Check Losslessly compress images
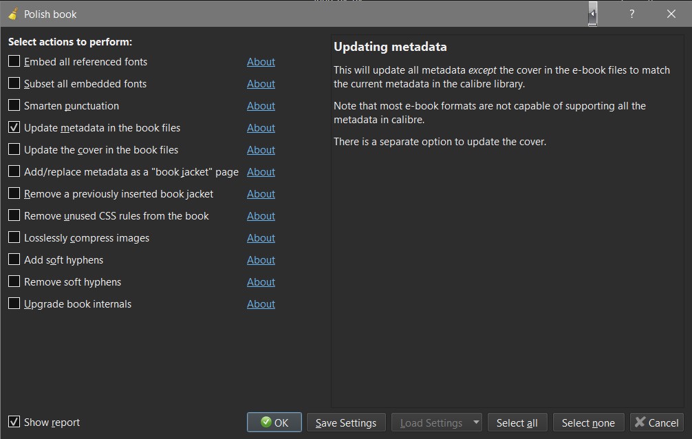 pos(14,237)
